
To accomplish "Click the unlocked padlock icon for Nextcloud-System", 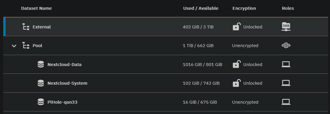I will [x=237, y=83].
